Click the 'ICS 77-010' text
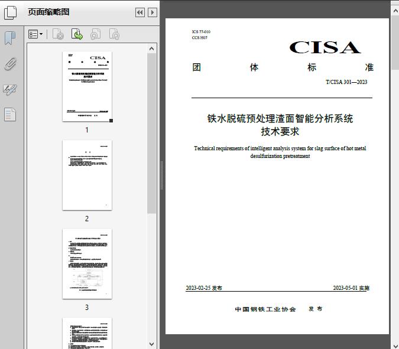The width and height of the screenshot is (399, 349). (x=201, y=32)
